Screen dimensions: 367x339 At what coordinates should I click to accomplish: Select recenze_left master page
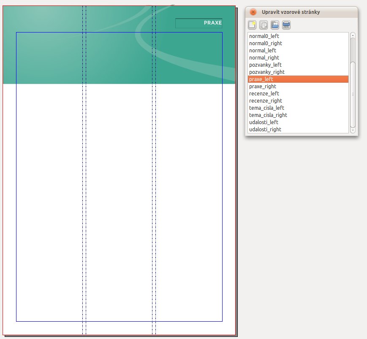[298, 94]
